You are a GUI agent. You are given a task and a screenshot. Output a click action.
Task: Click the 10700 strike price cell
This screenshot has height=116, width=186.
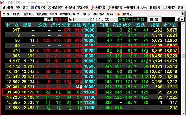(x=90, y=77)
